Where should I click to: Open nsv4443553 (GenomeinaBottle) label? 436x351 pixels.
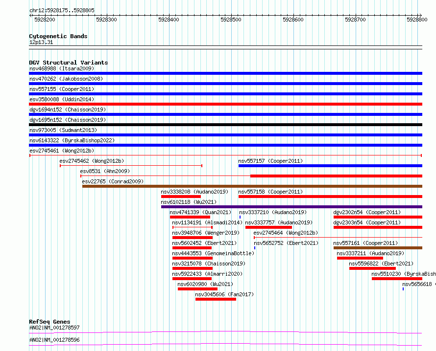pyautogui.click(x=213, y=253)
